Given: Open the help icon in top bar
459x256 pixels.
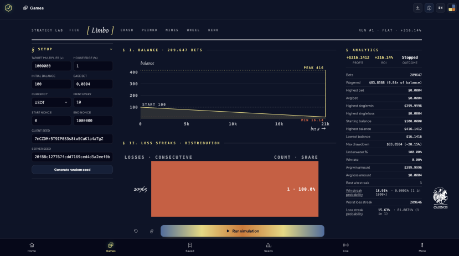Looking at the screenshot, I should (x=429, y=8).
